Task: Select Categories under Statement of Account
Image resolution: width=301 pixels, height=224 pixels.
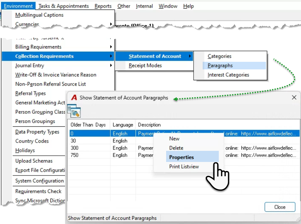Action: pyautogui.click(x=230, y=56)
